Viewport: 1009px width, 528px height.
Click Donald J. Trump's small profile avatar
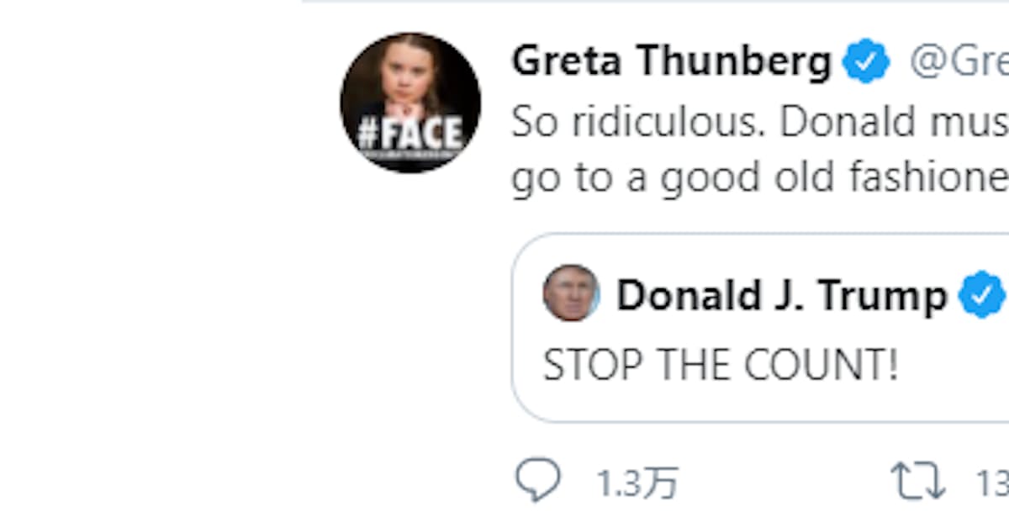[x=571, y=293]
